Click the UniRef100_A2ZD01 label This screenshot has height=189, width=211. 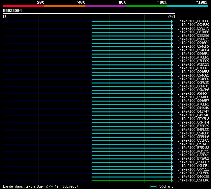click(193, 155)
